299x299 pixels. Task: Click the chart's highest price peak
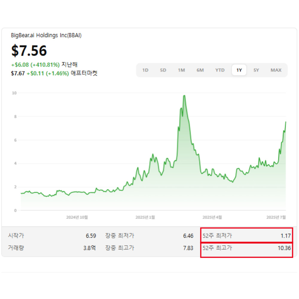click(x=184, y=96)
